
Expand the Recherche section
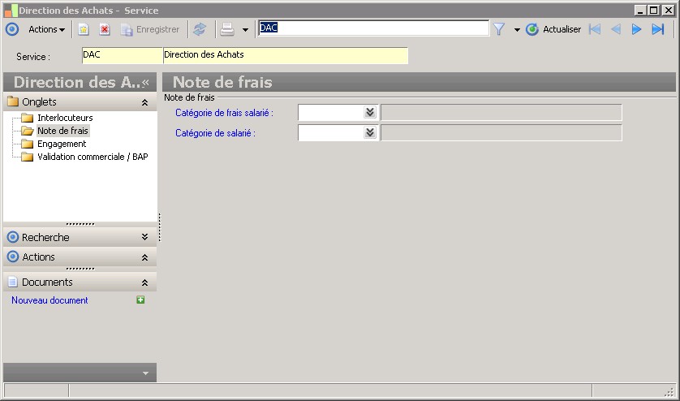pos(145,237)
